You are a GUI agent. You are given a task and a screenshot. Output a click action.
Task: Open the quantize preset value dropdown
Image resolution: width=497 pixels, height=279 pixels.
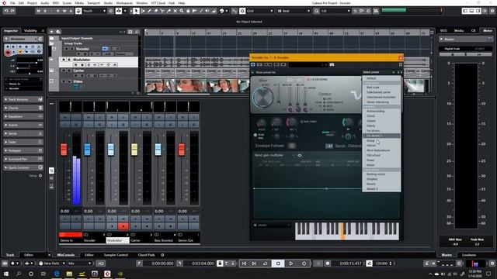[x=335, y=11]
